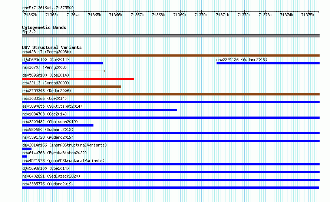Select the blue nsv3391126 variant bar
The height and width of the screenshot is (202, 330).
pos(268,63)
